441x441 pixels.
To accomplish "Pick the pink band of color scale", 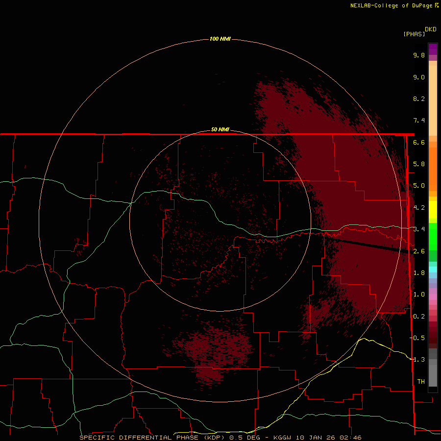I will point(433,297).
